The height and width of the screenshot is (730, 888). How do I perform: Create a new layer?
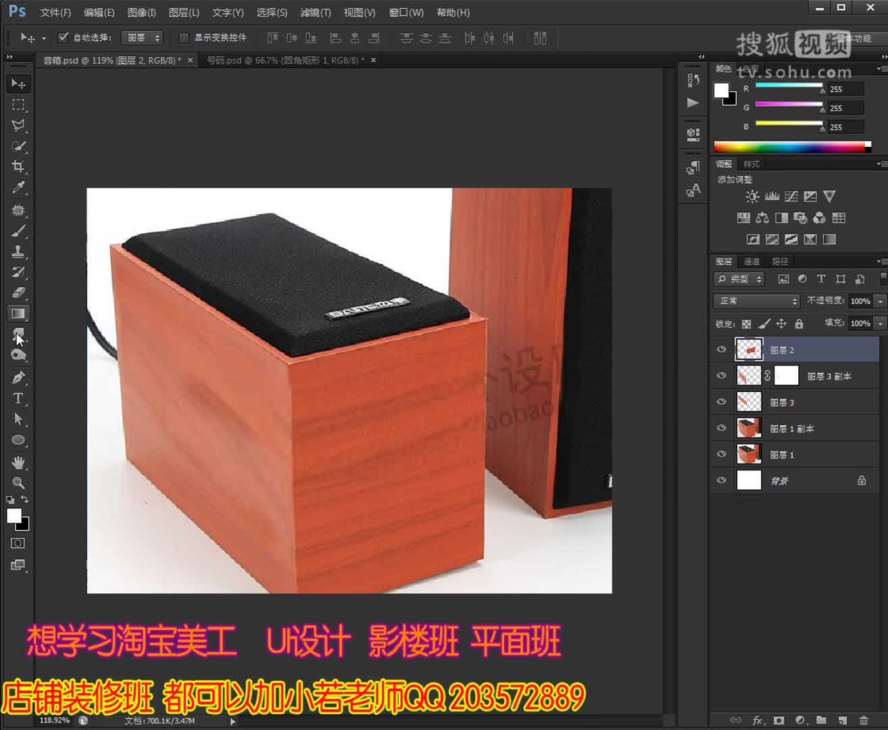(843, 721)
